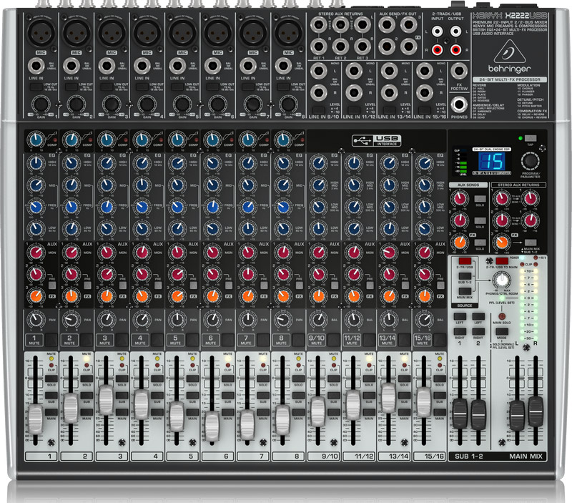Click the FX preset display showing 15
Screen dimensions: 572x503
click(492, 161)
